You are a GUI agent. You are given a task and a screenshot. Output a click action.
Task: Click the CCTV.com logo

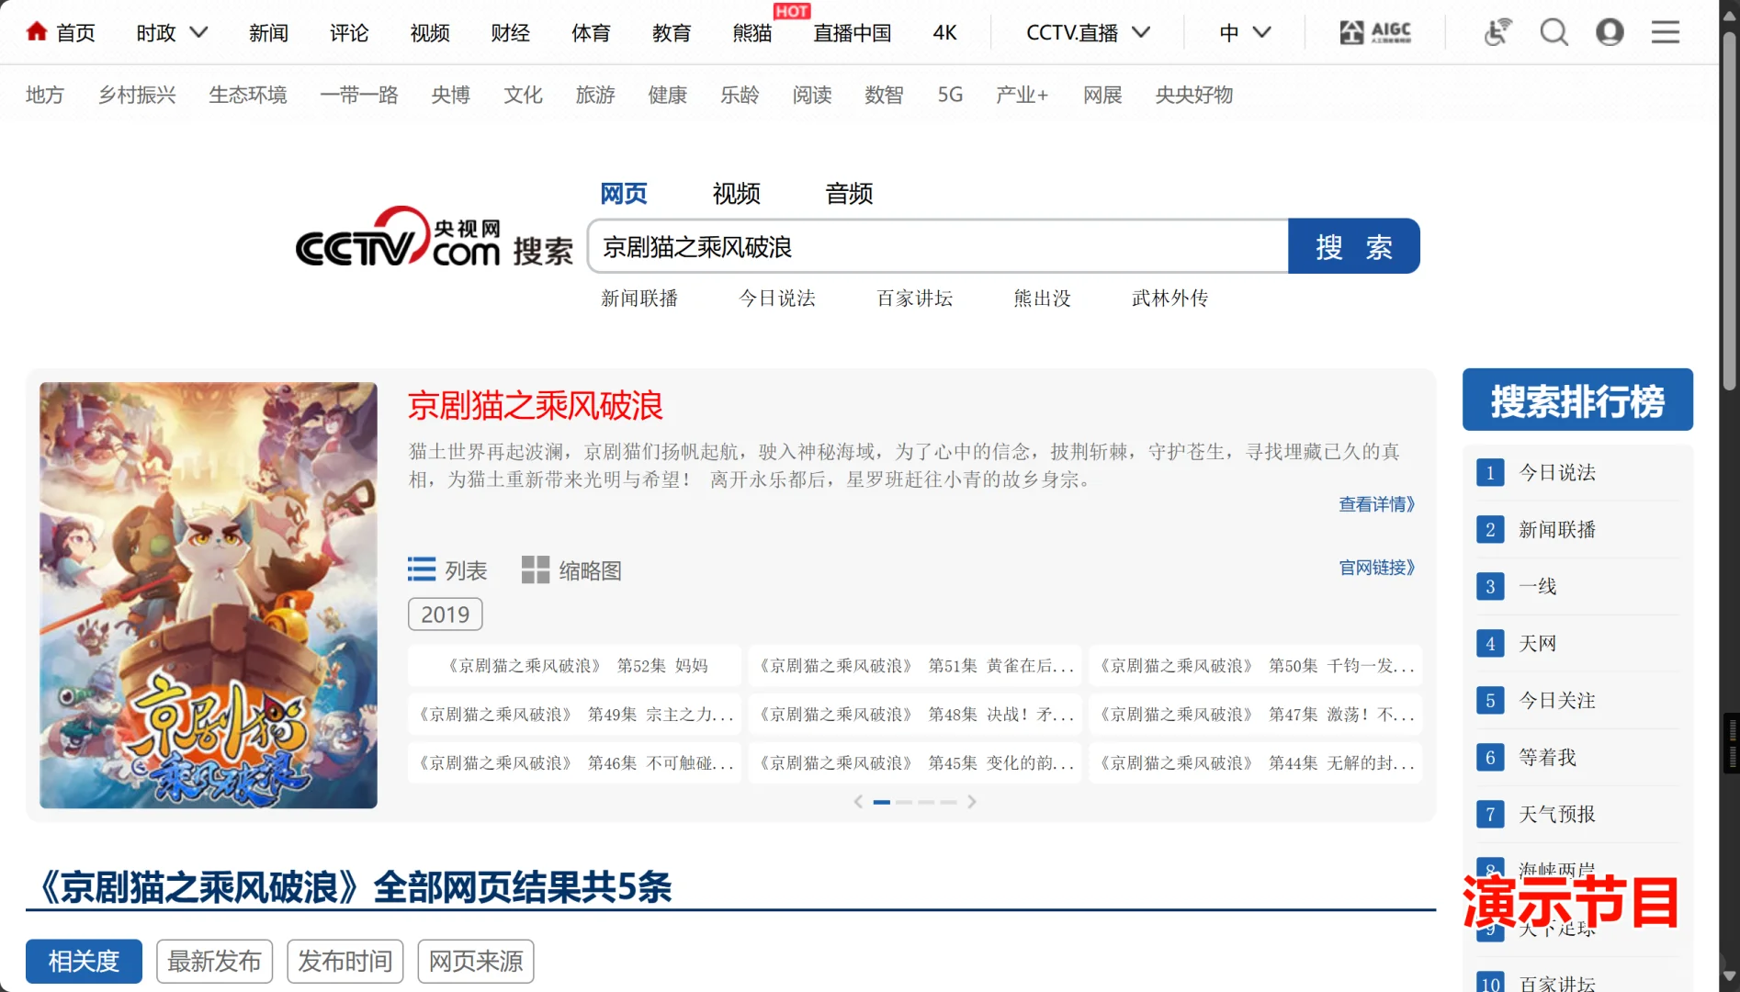click(x=399, y=241)
